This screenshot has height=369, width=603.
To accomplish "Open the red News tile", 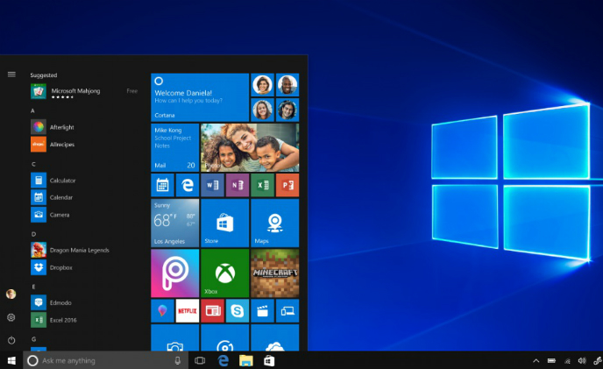I will [212, 311].
